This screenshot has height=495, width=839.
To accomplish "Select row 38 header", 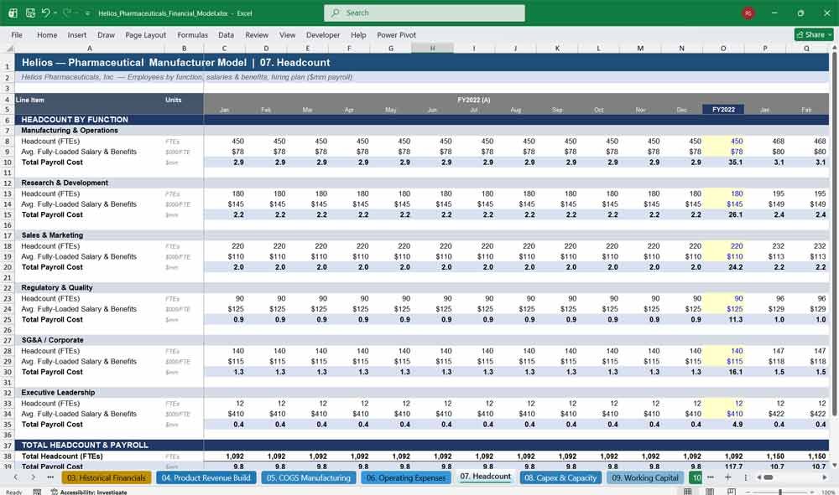I will pos(8,456).
